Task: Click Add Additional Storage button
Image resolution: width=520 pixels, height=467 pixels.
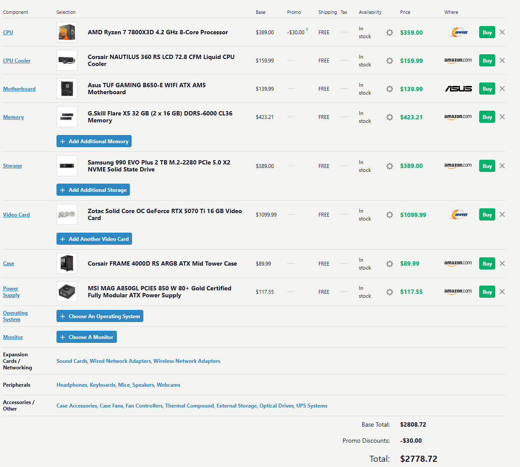Action: tap(93, 190)
